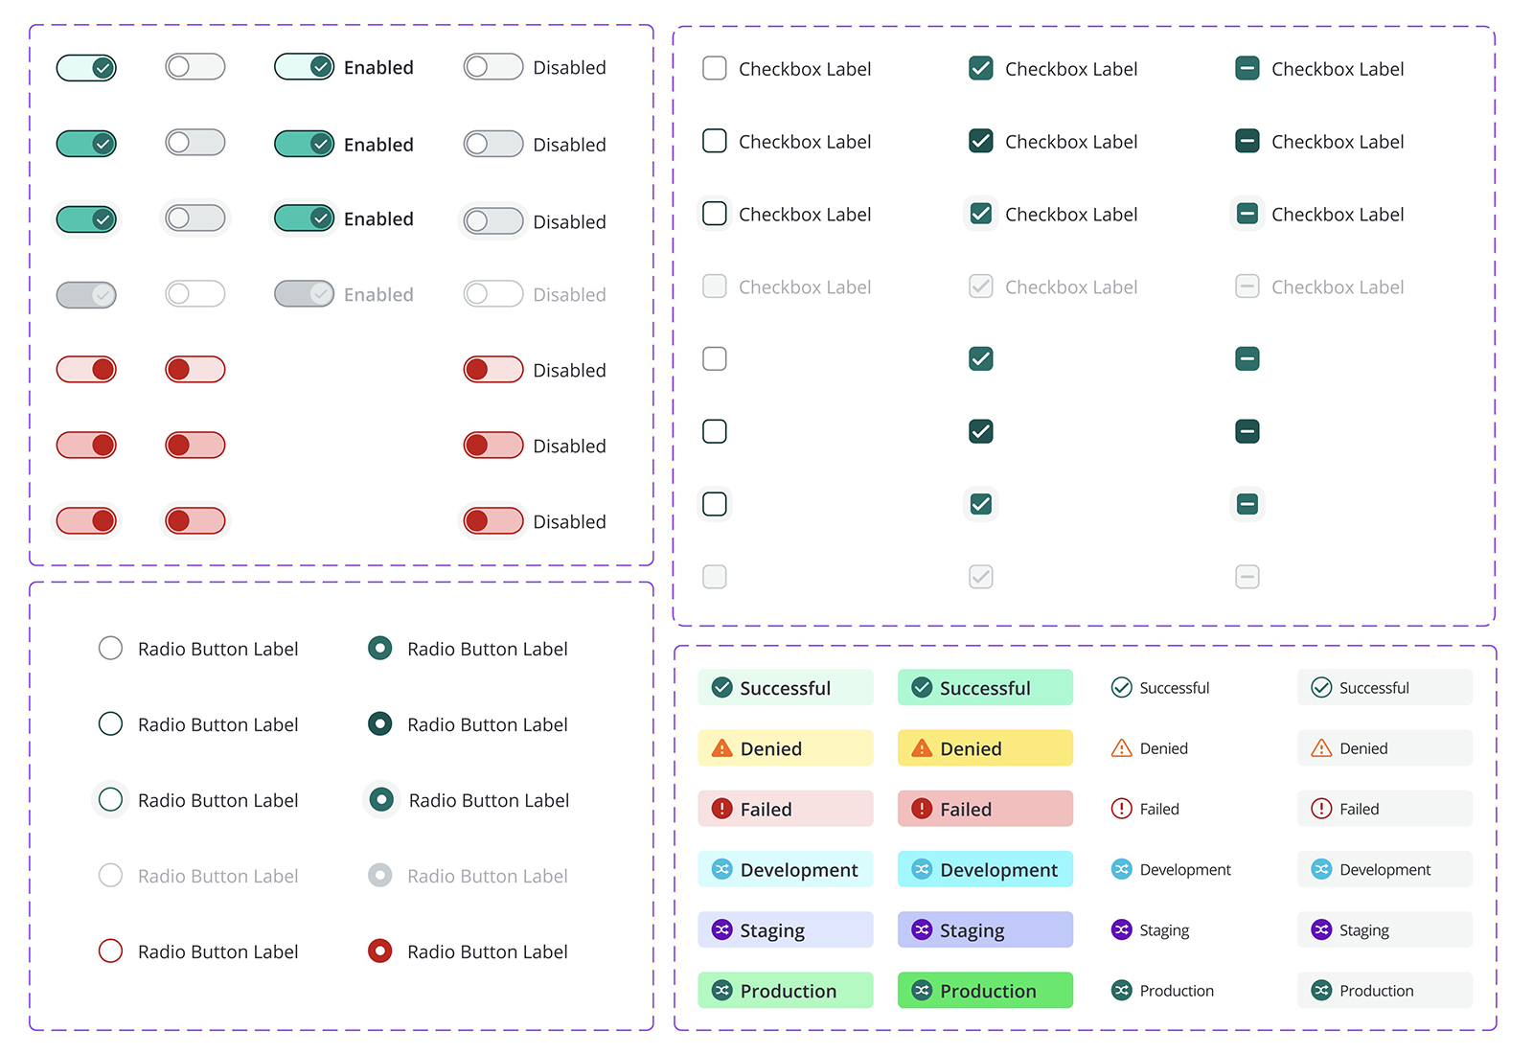Toggle the Enabled switch with pale mint track
Screen dimensions: 1533x1054
304,67
